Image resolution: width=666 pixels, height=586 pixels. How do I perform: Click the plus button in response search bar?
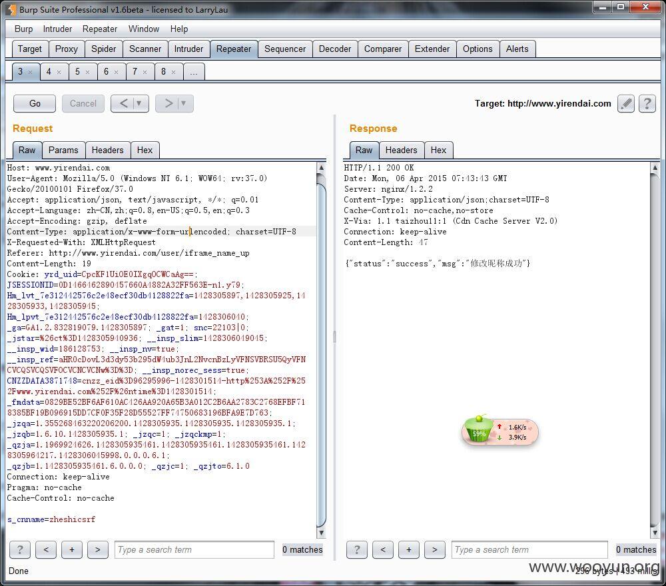(x=409, y=549)
